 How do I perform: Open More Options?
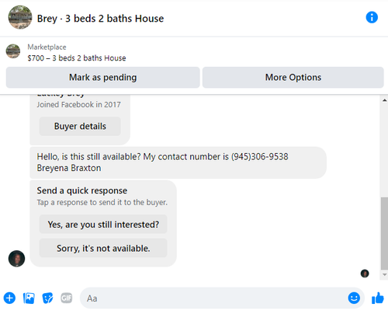pyautogui.click(x=293, y=78)
